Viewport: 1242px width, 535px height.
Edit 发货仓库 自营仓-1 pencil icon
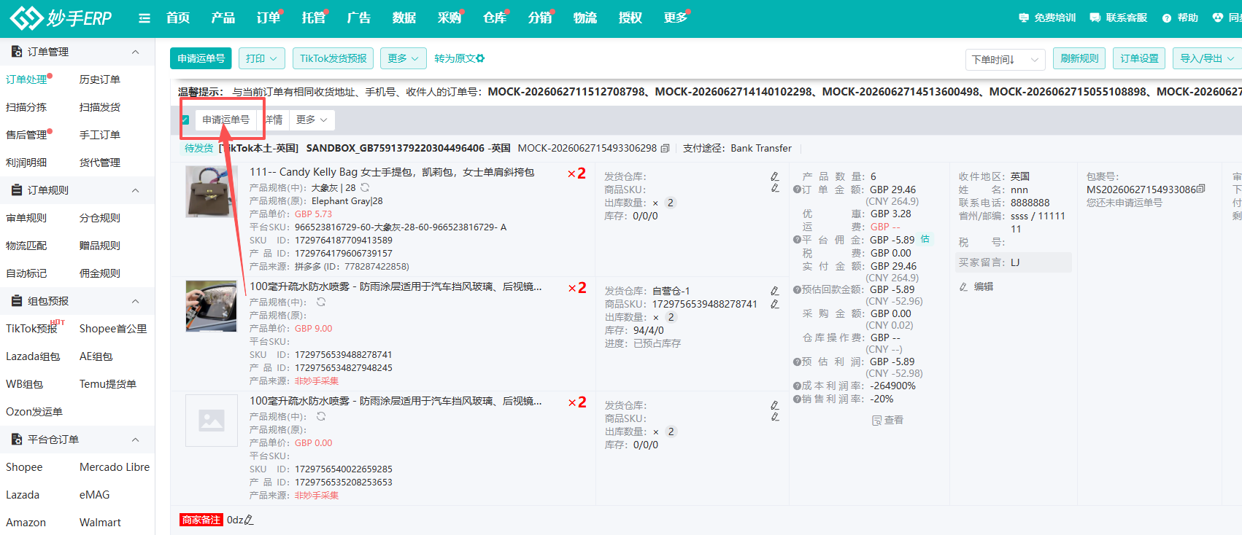click(775, 291)
